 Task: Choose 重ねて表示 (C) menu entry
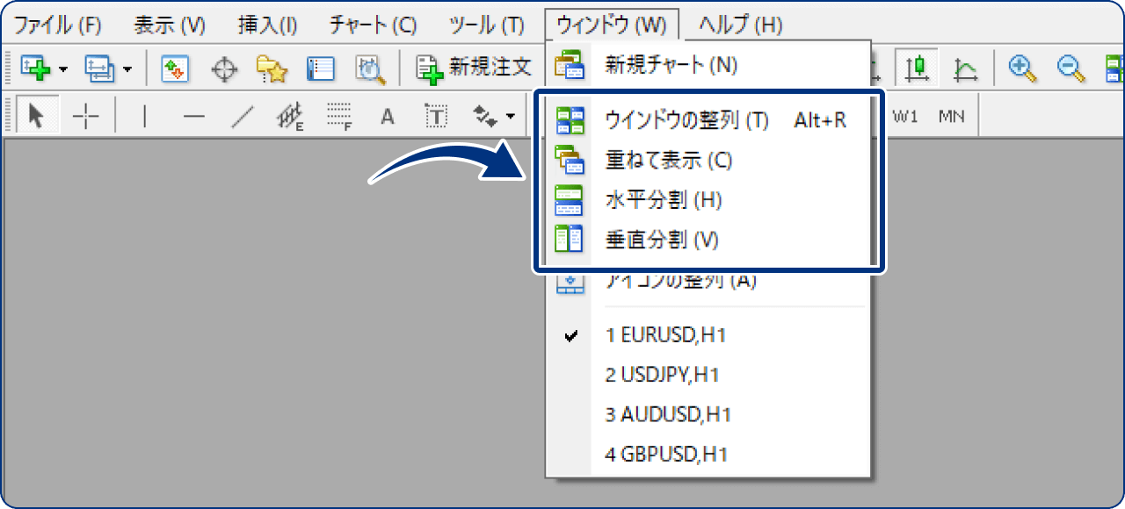[x=708, y=161]
